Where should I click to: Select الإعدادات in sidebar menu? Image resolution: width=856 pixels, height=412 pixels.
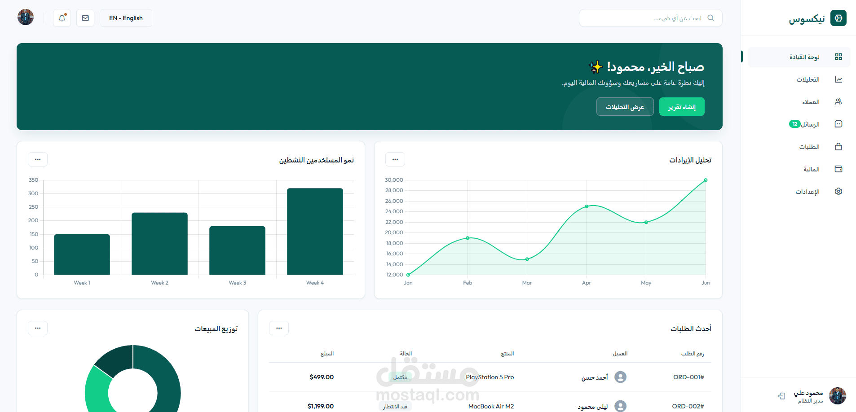tap(799, 192)
